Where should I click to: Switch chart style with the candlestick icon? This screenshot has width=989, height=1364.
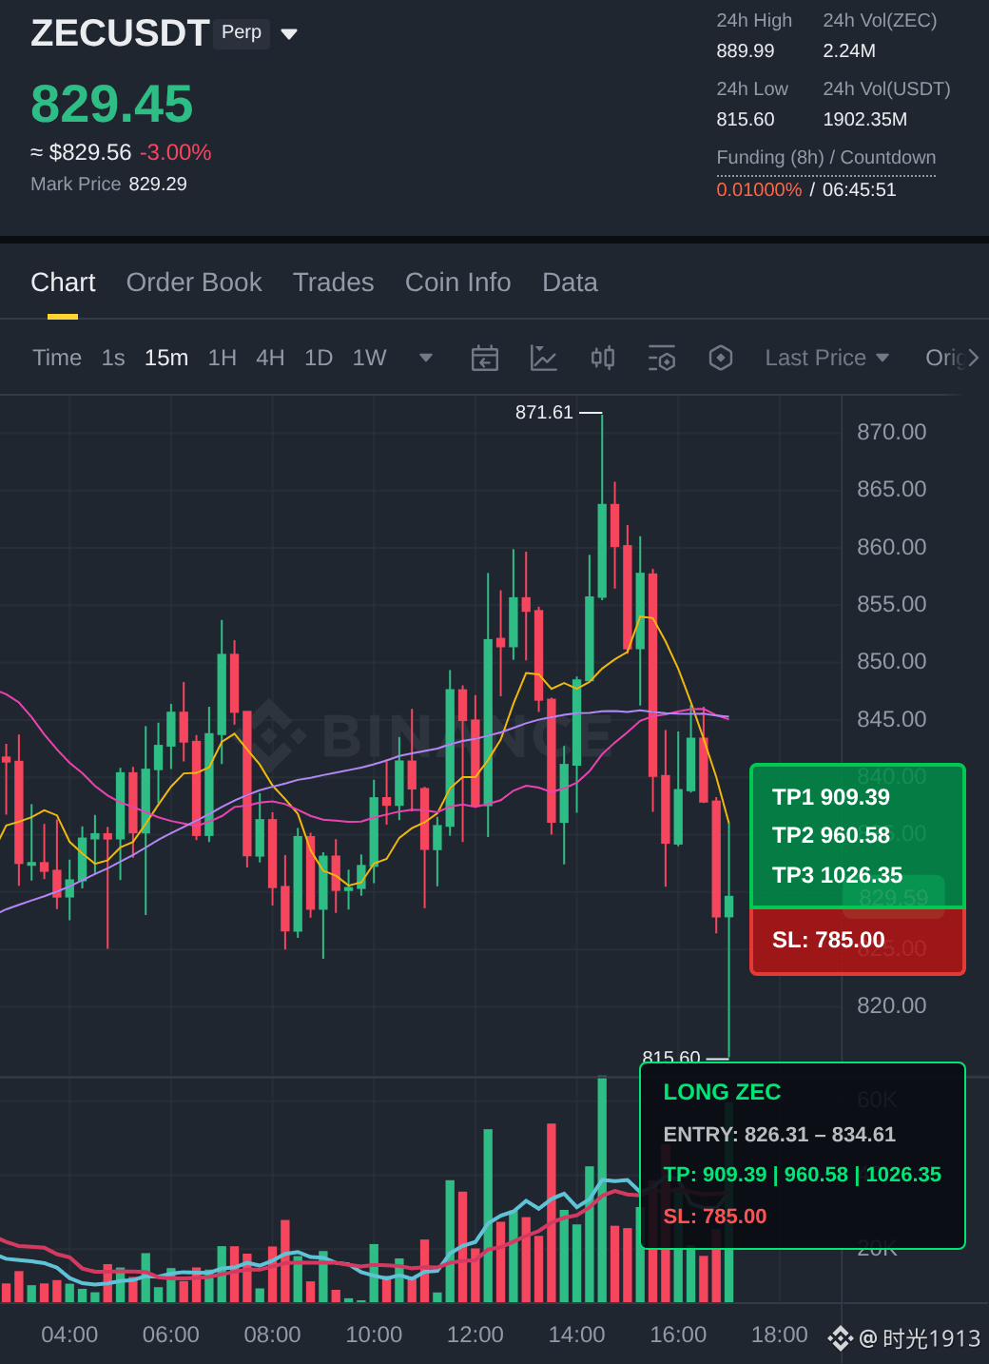(x=603, y=358)
